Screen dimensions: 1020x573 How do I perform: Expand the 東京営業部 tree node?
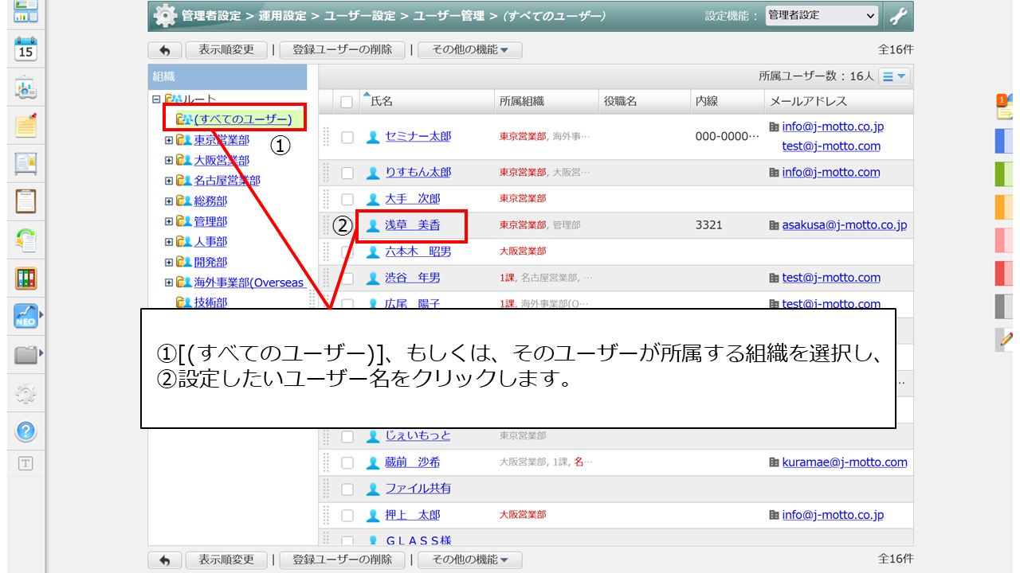pyautogui.click(x=169, y=140)
